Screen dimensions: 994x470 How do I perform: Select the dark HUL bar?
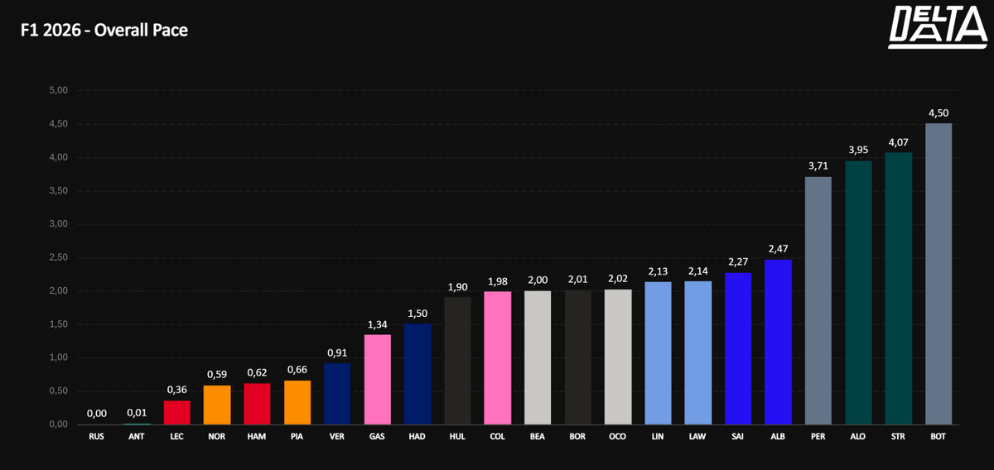[458, 361]
